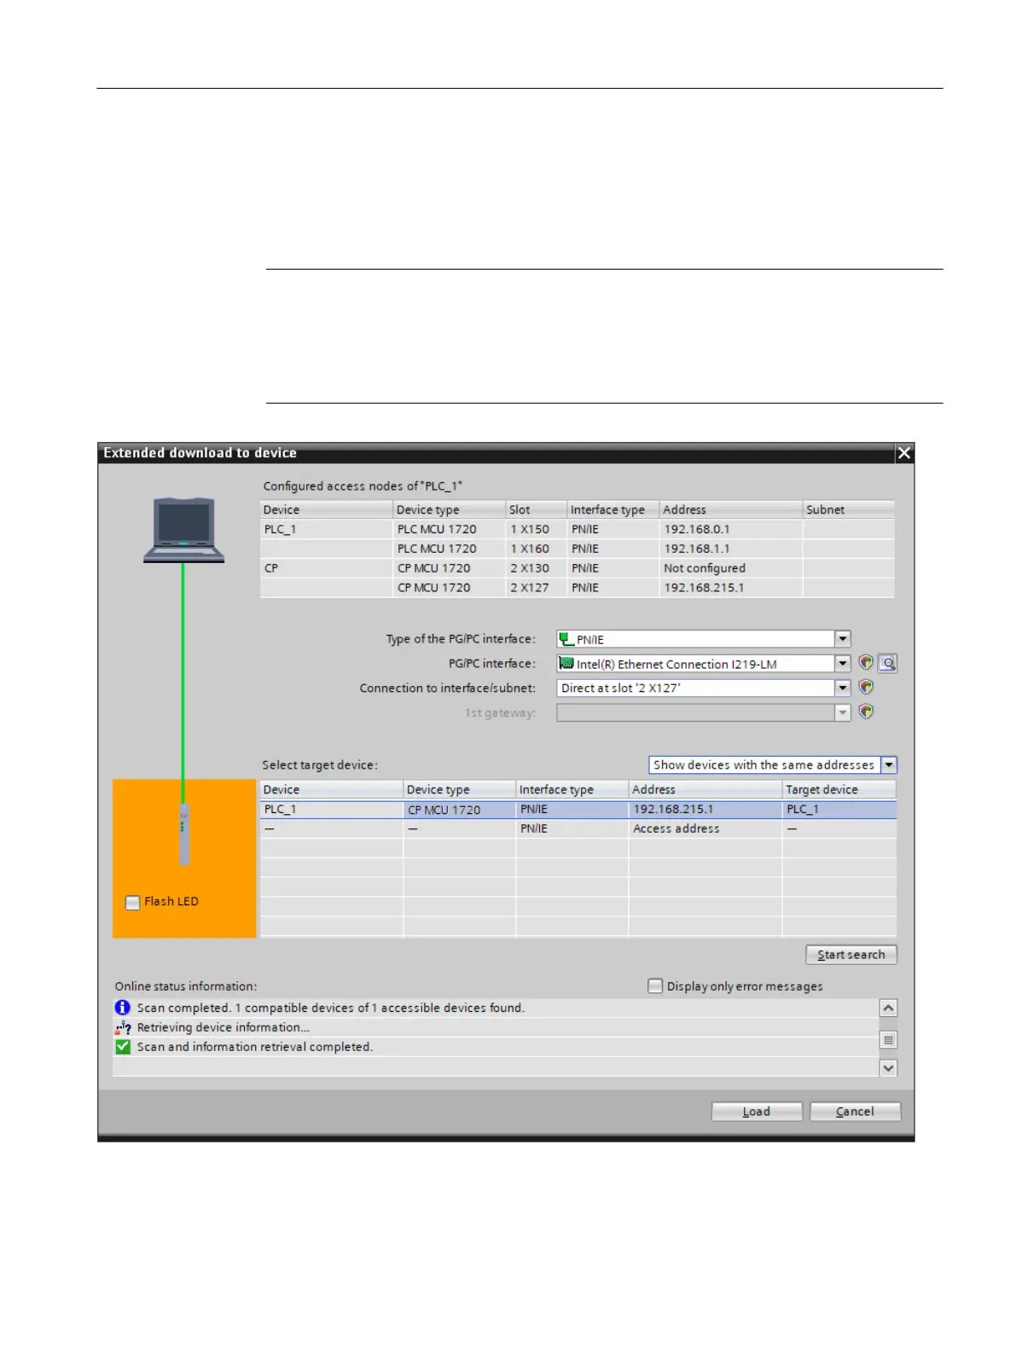
Task: Click the Scan completed status message
Action: coord(331,1008)
